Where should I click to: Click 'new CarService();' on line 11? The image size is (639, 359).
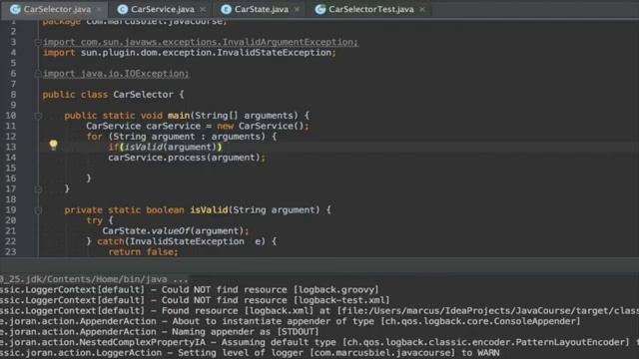[263, 127]
